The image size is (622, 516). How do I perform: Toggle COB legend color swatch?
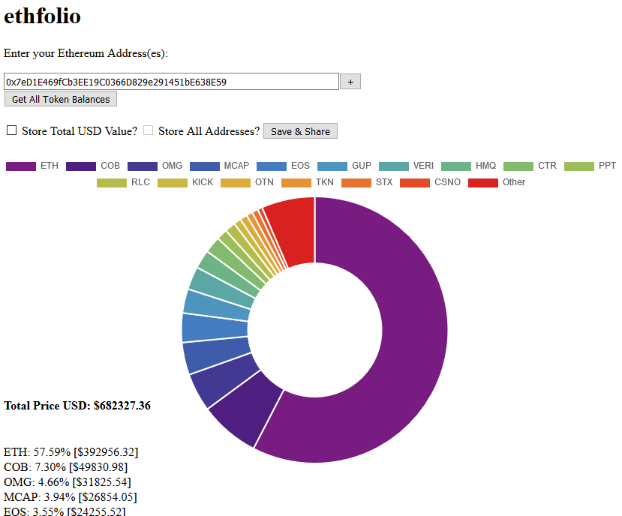[x=81, y=166]
